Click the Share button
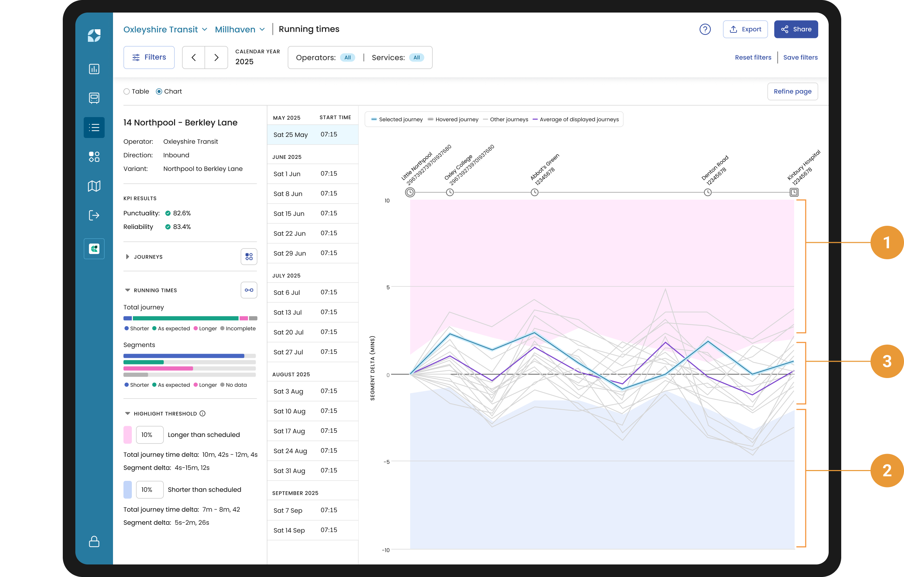 tap(796, 29)
